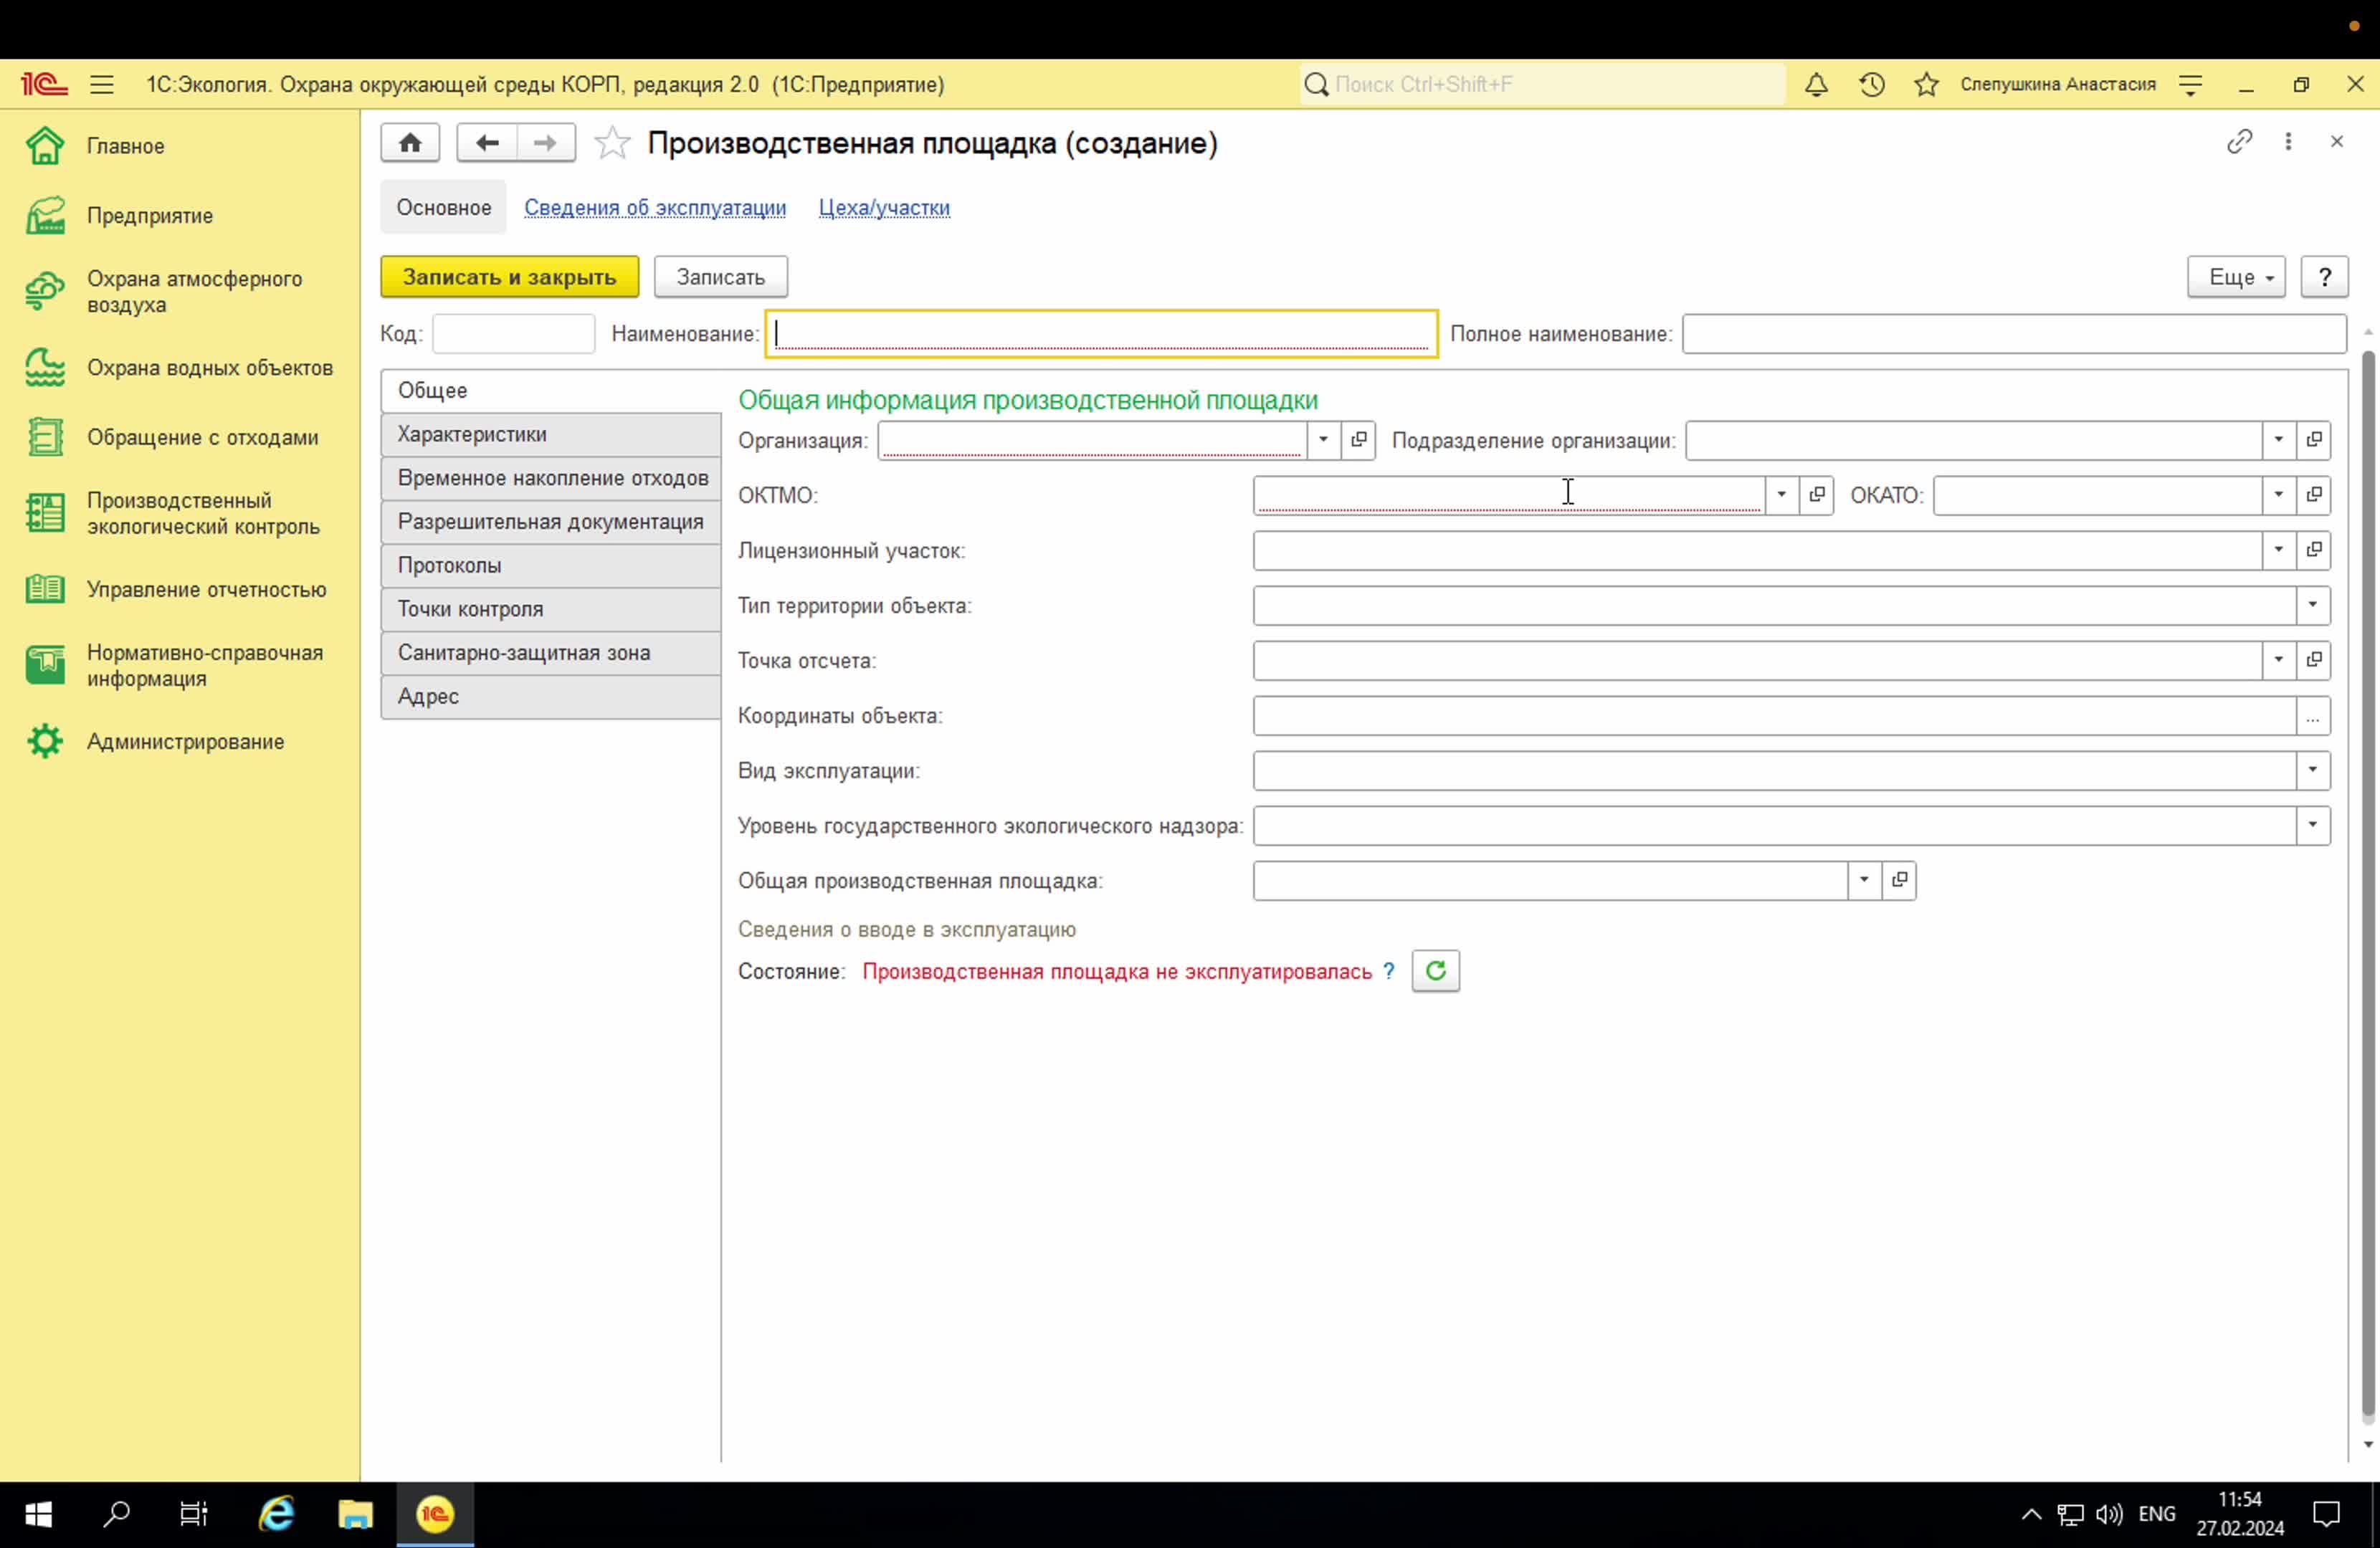
Task: Click Записать и закрыть button
Action: (509, 277)
